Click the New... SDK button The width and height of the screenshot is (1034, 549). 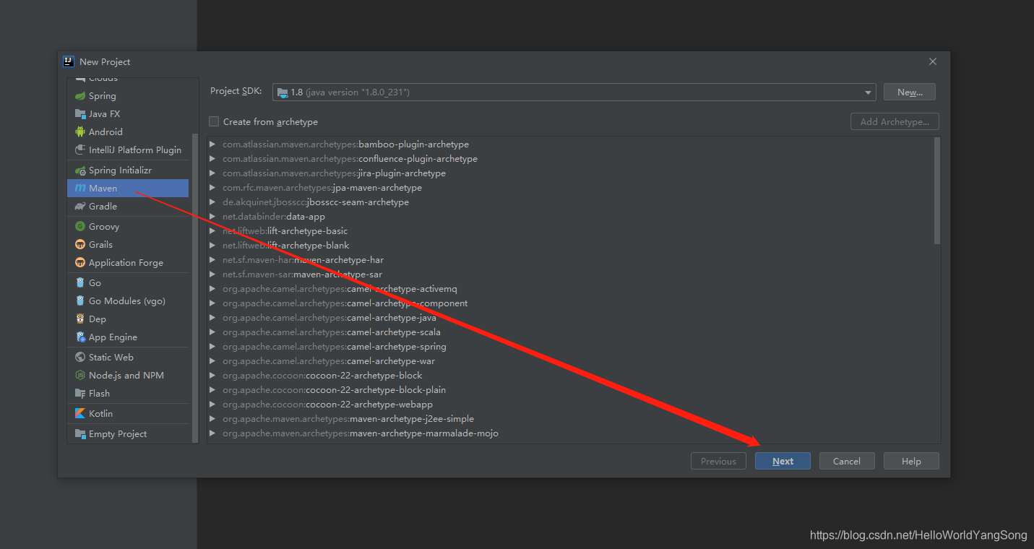909,92
